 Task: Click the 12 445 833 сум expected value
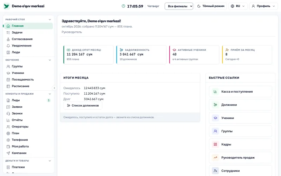point(94,88)
